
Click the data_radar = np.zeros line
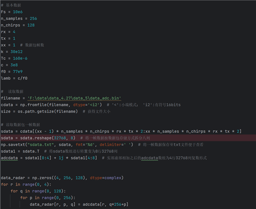click(62, 178)
